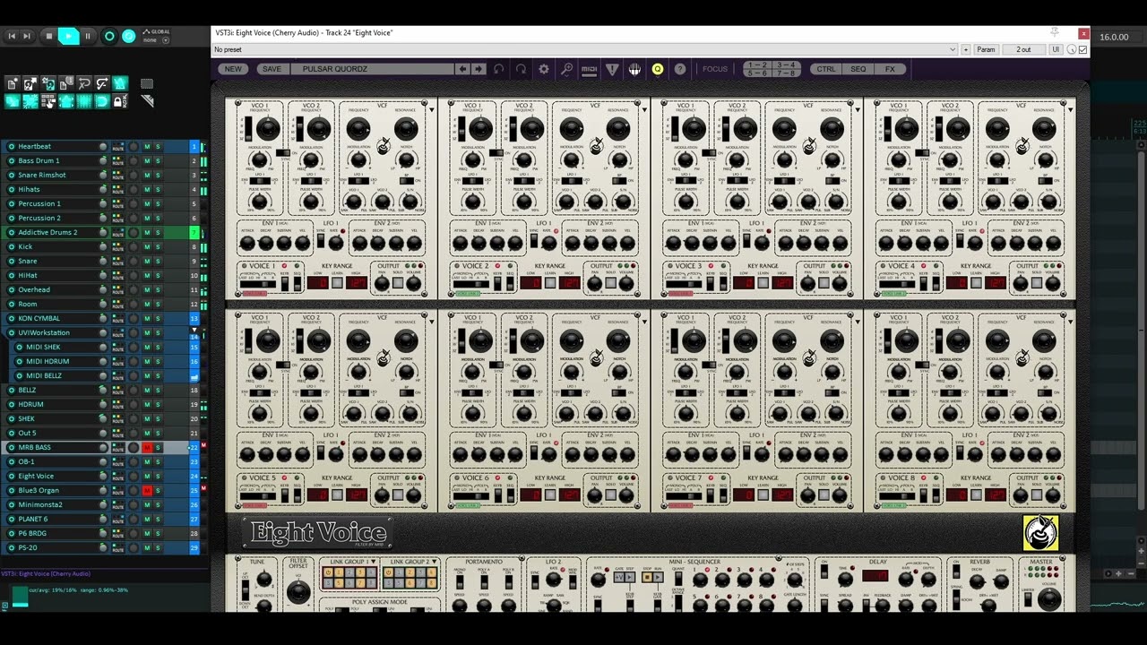Open the MIDI mapping icon
Viewport: 1147px width, 645px height.
point(589,69)
